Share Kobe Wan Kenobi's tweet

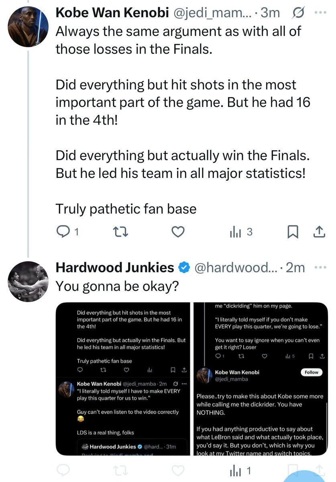pos(319,232)
